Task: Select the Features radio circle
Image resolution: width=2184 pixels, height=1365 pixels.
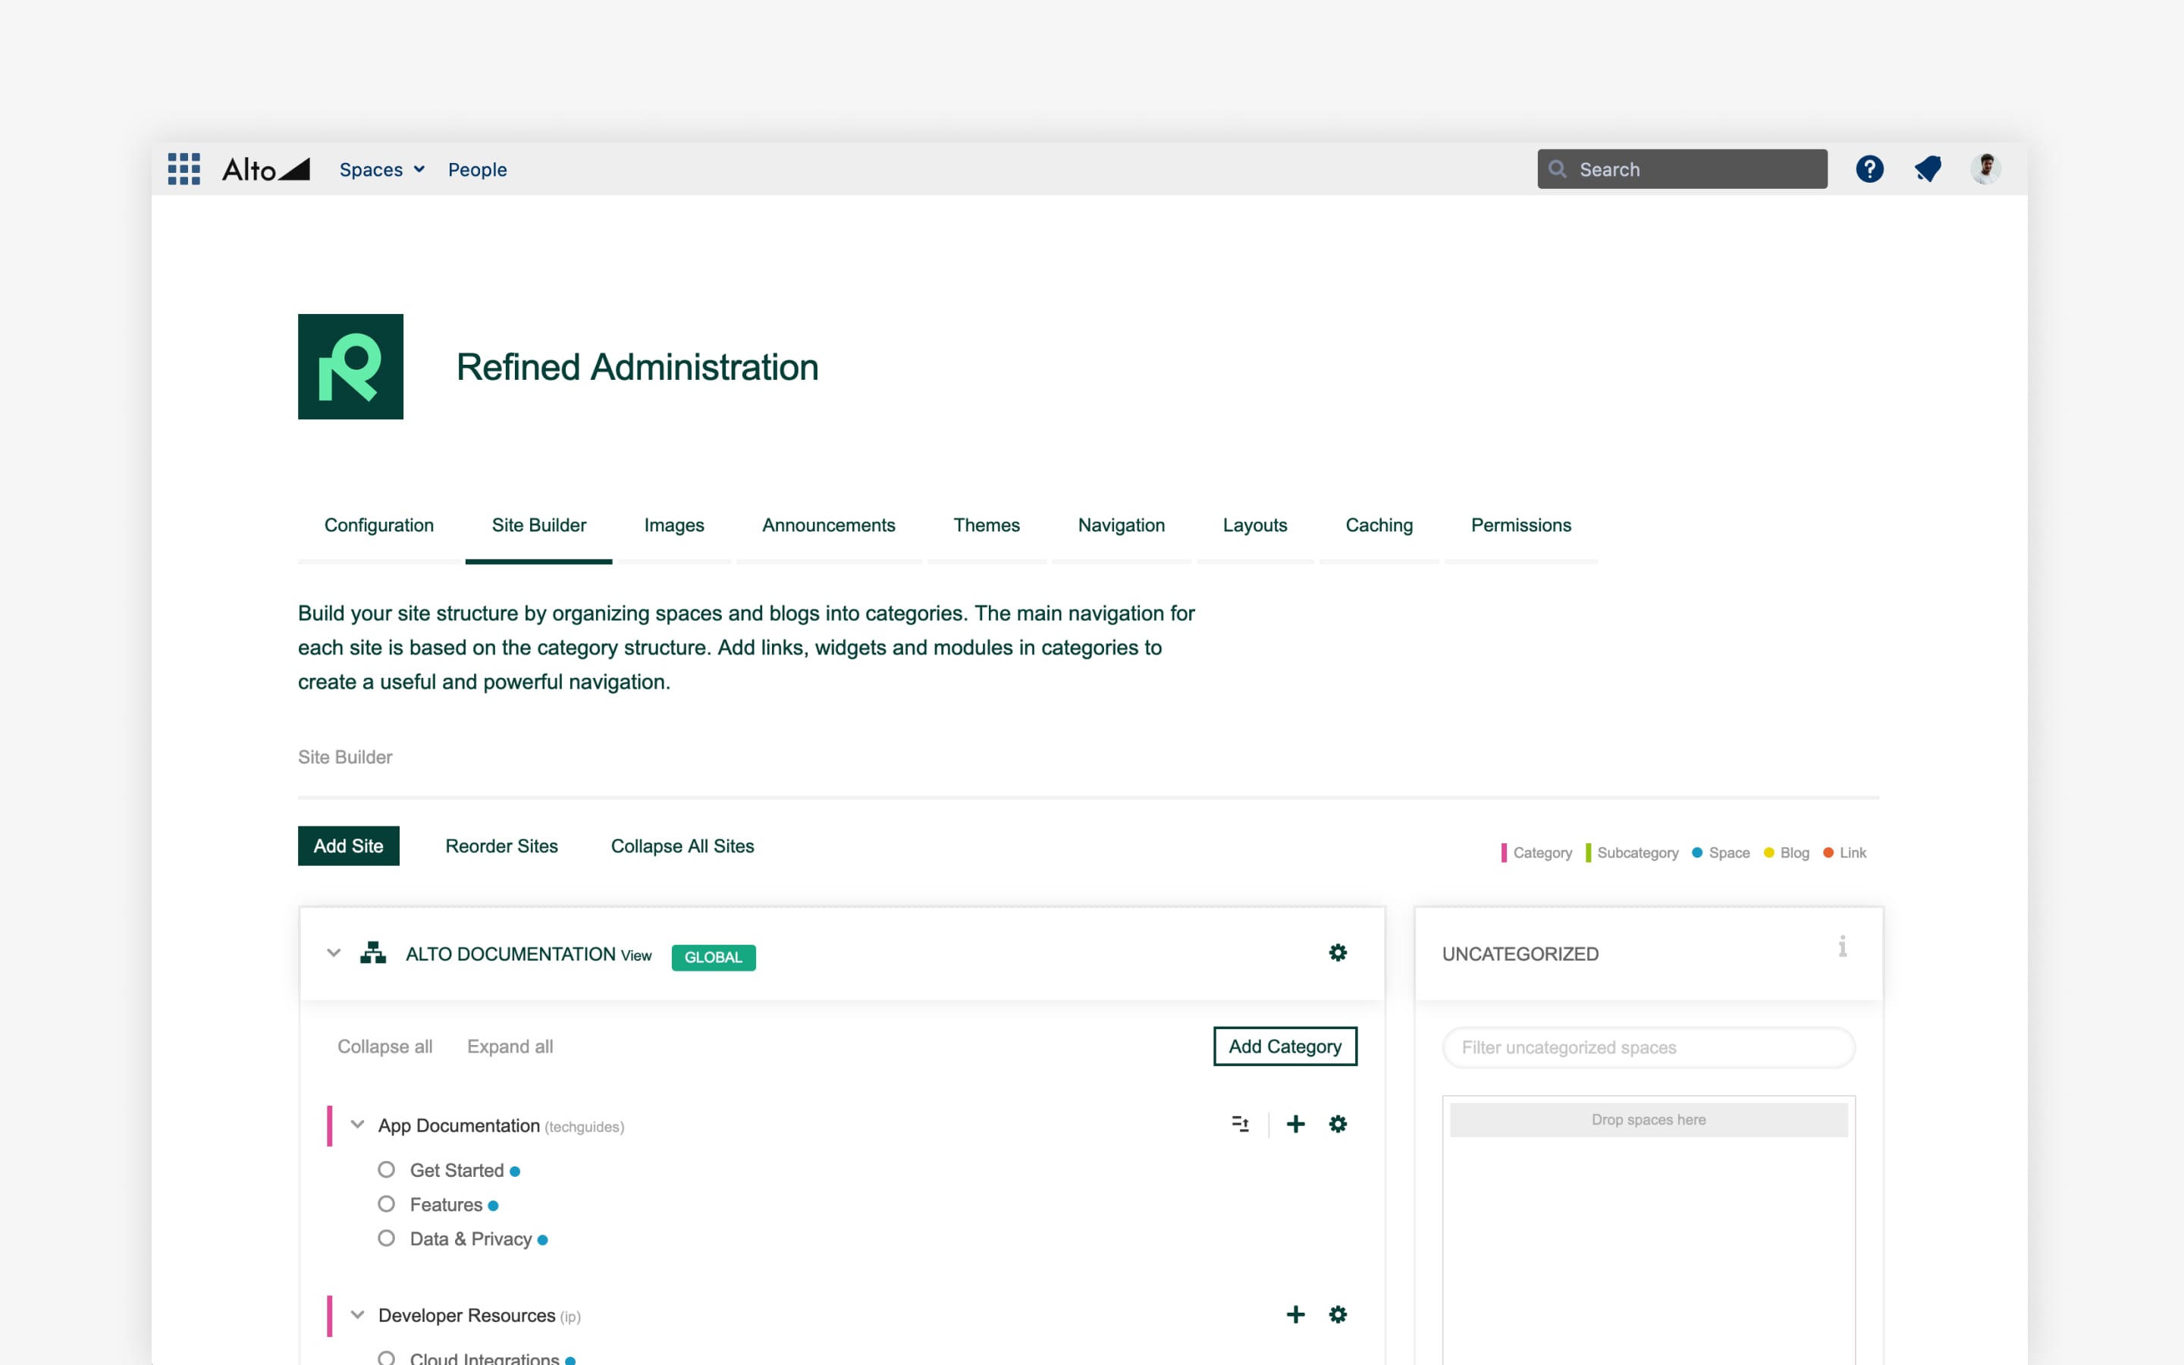Action: (x=386, y=1204)
